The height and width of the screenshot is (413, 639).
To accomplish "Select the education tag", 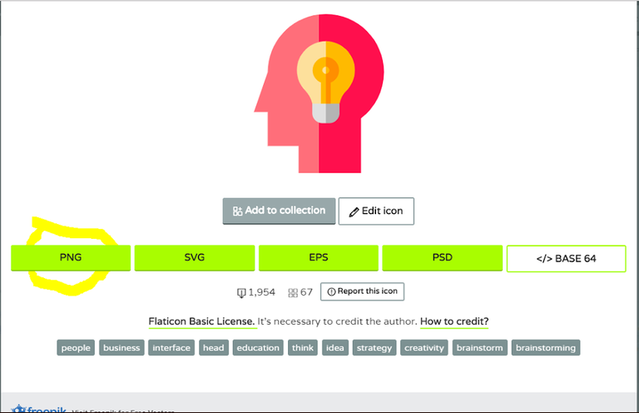I will (258, 348).
